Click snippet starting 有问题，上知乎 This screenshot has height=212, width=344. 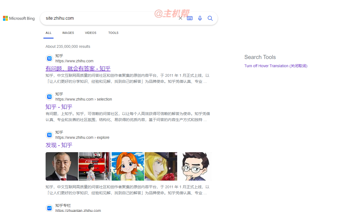coord(127,117)
